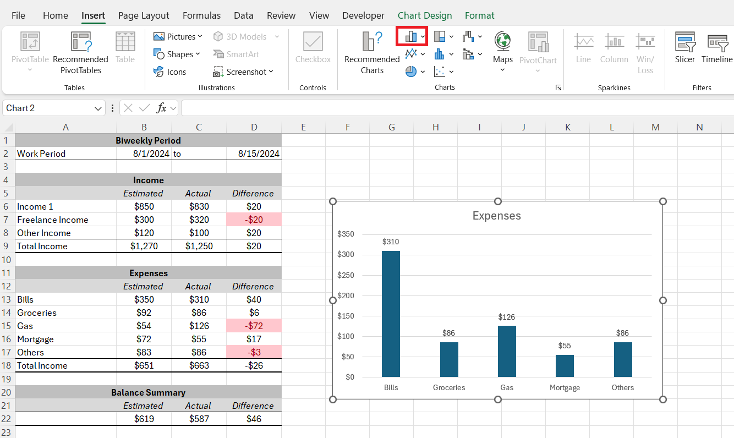Screen dimensions: 734x438
Task: Open the Combo chart menu
Action: tap(473, 54)
